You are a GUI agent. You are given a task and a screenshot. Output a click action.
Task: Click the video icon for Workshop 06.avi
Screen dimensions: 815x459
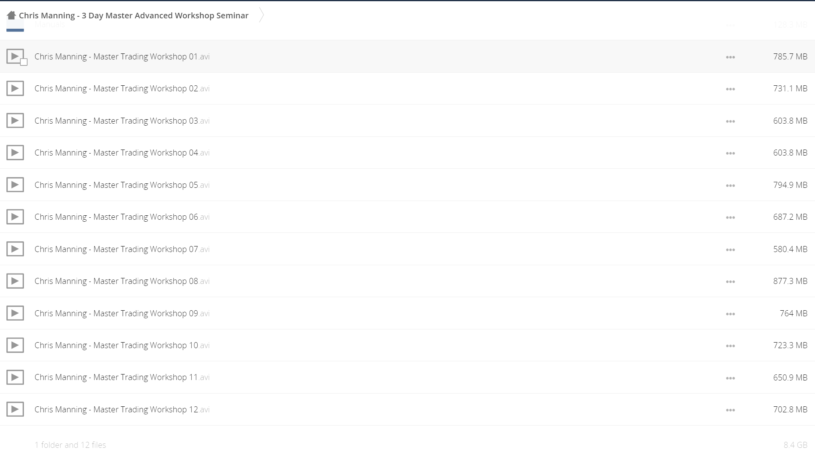(x=15, y=217)
